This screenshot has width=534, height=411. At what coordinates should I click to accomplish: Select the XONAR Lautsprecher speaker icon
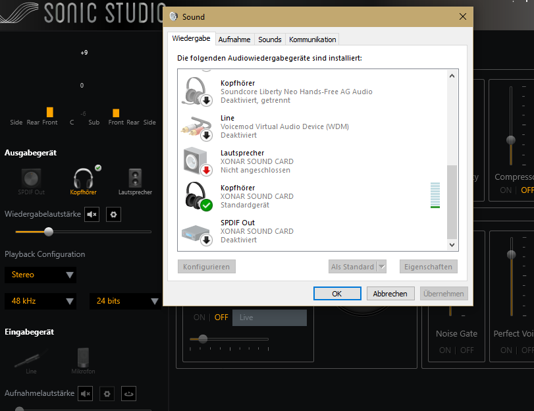(x=198, y=161)
